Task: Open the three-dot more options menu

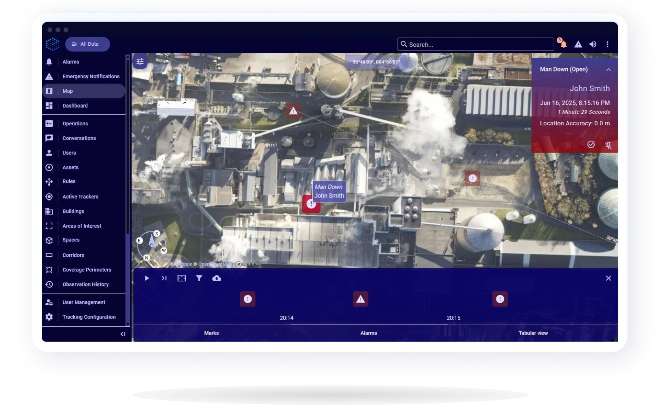Action: point(607,44)
